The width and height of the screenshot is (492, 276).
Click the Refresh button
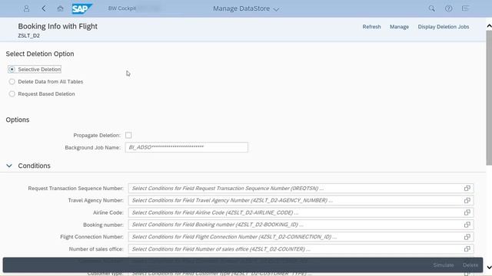pos(371,27)
